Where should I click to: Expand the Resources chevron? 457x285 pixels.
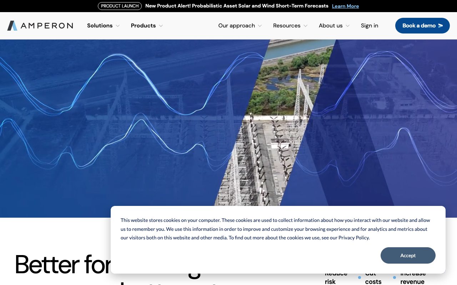305,26
